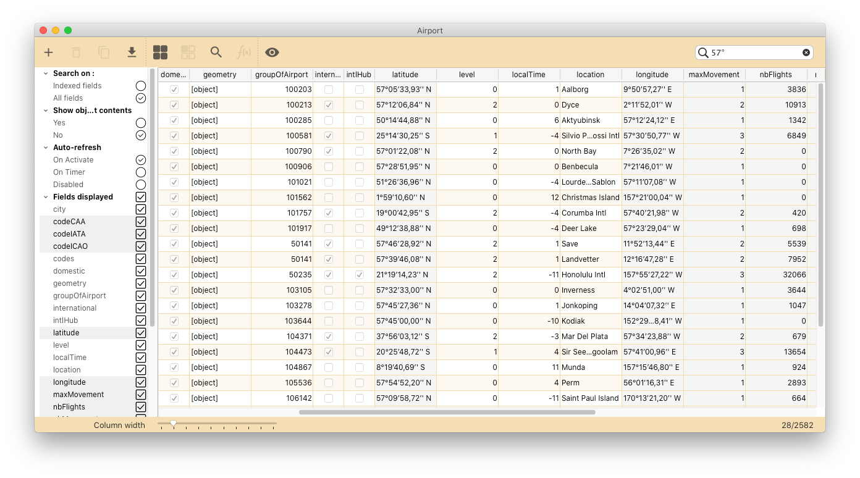860x478 pixels.
Task: Click the localTime column header
Action: [529, 75]
